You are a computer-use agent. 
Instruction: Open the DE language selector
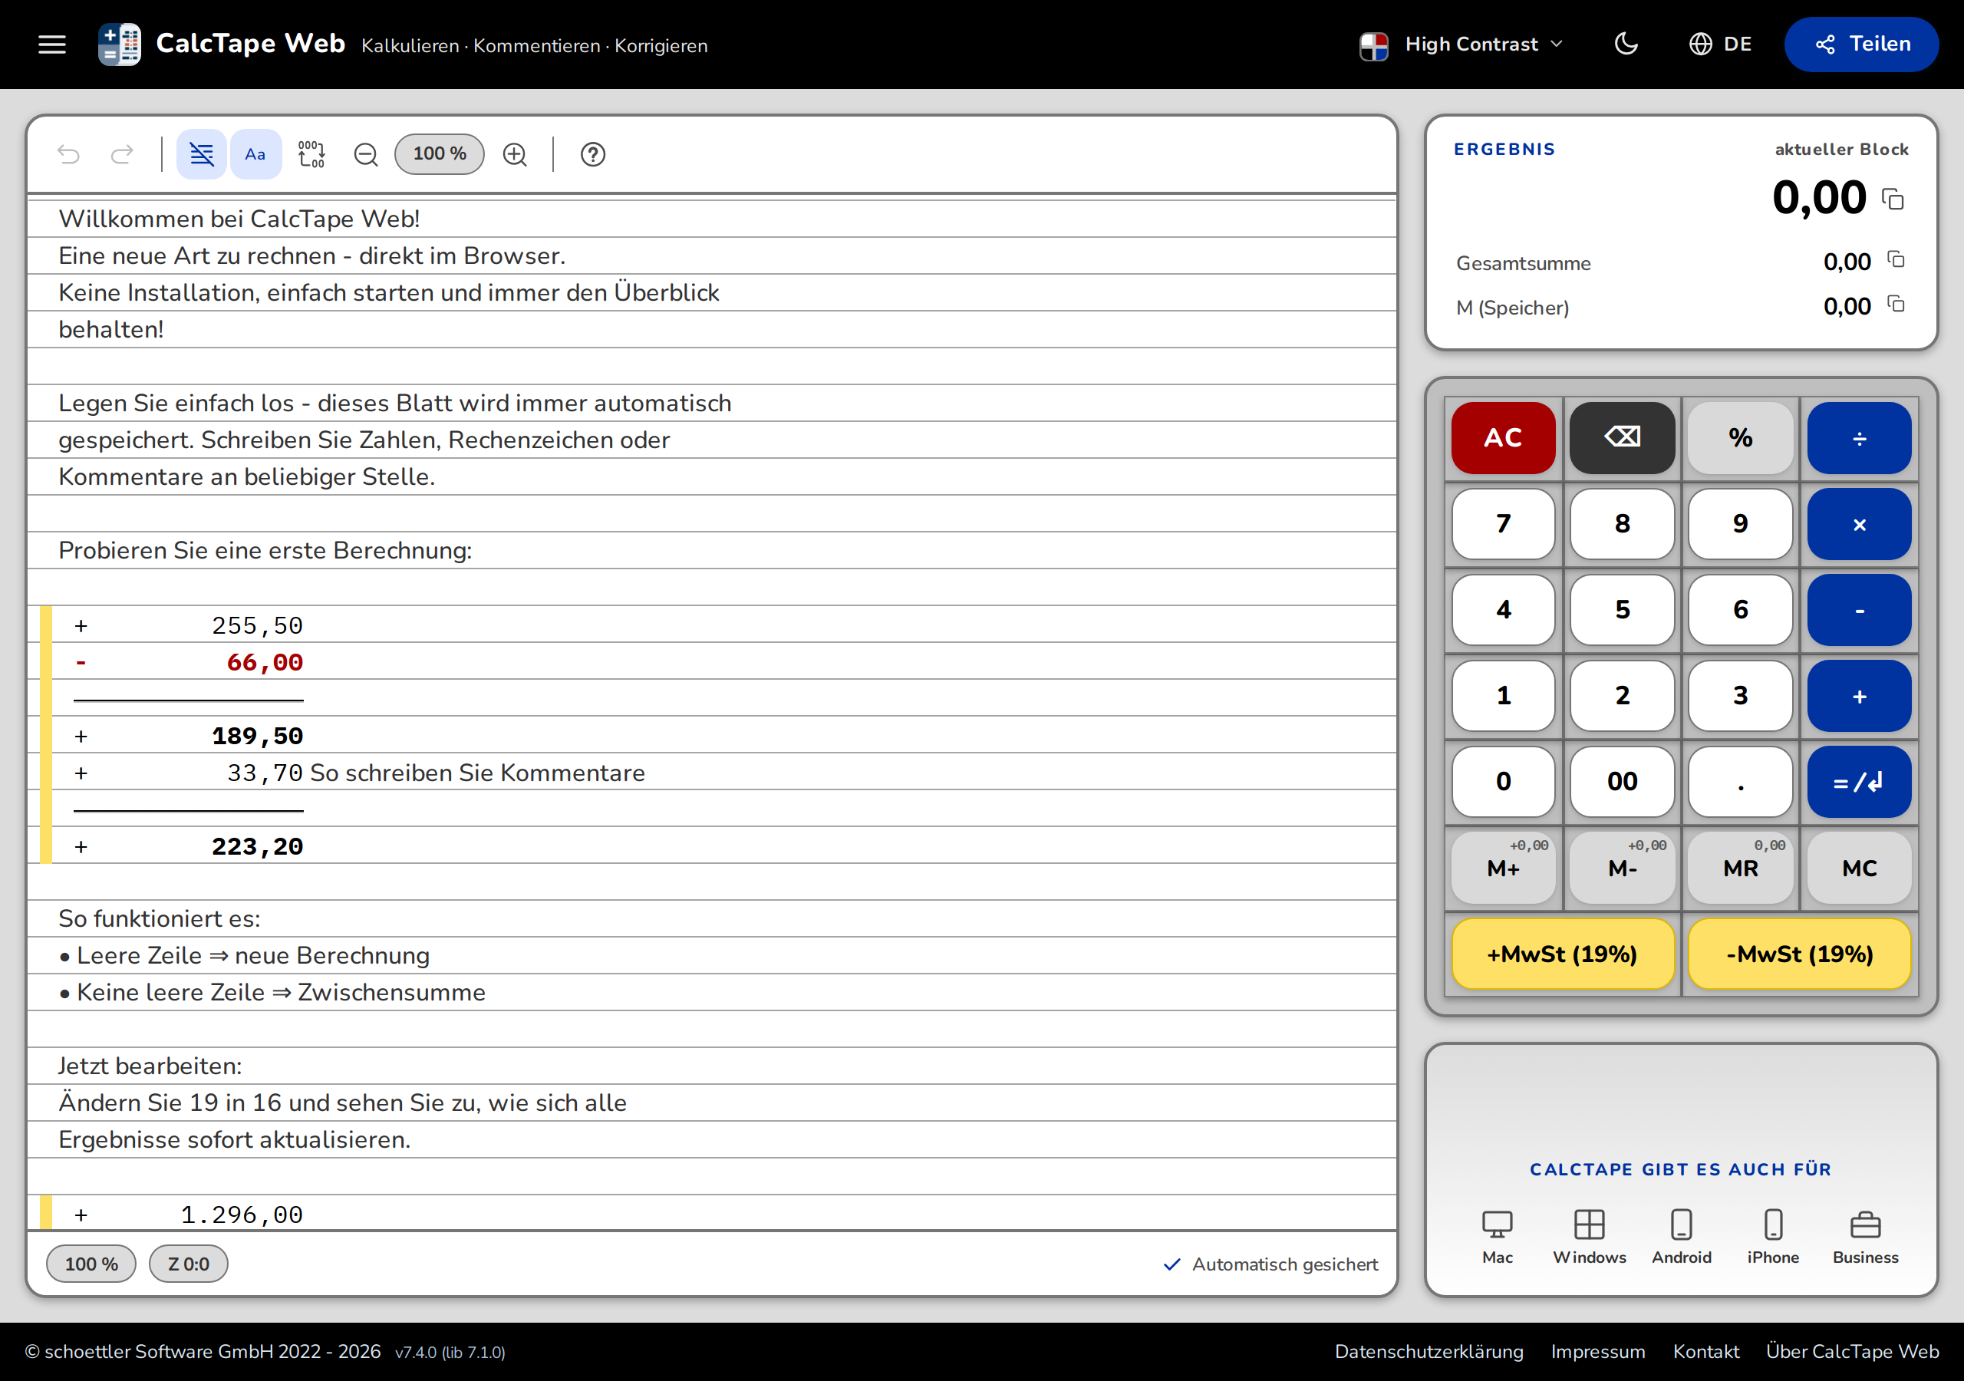(x=1720, y=44)
